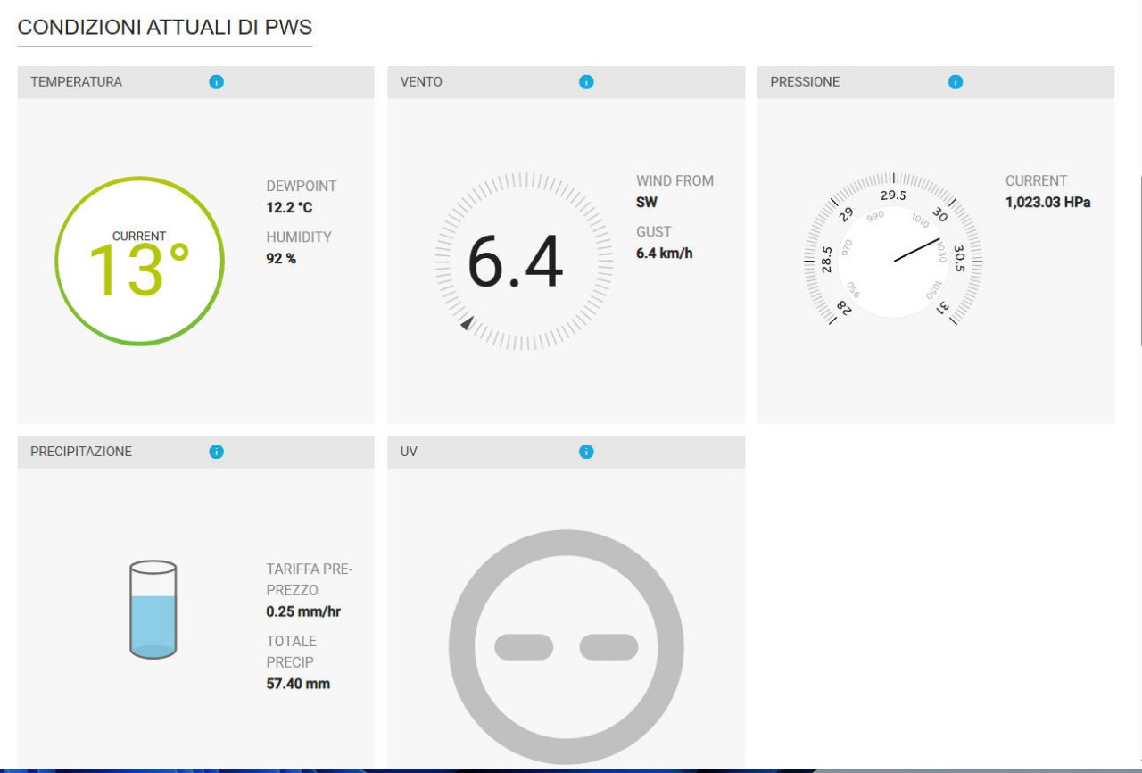
Task: Click the rain gauge cylinder icon
Action: [x=153, y=610]
